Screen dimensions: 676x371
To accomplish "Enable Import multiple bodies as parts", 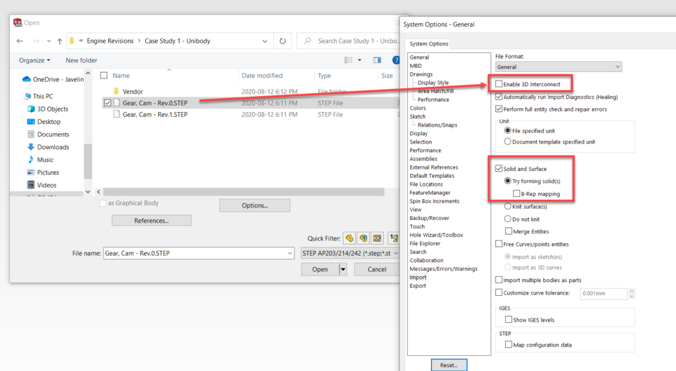I will click(x=499, y=280).
